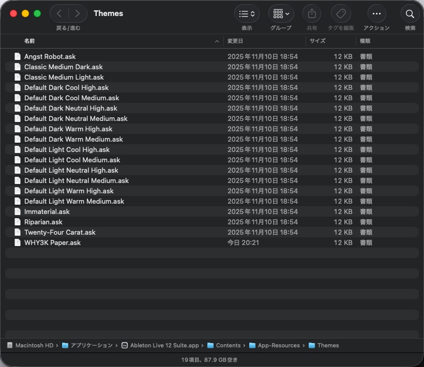
Task: Click the file name 'Default Light Cool High.ask'
Action: (x=67, y=149)
